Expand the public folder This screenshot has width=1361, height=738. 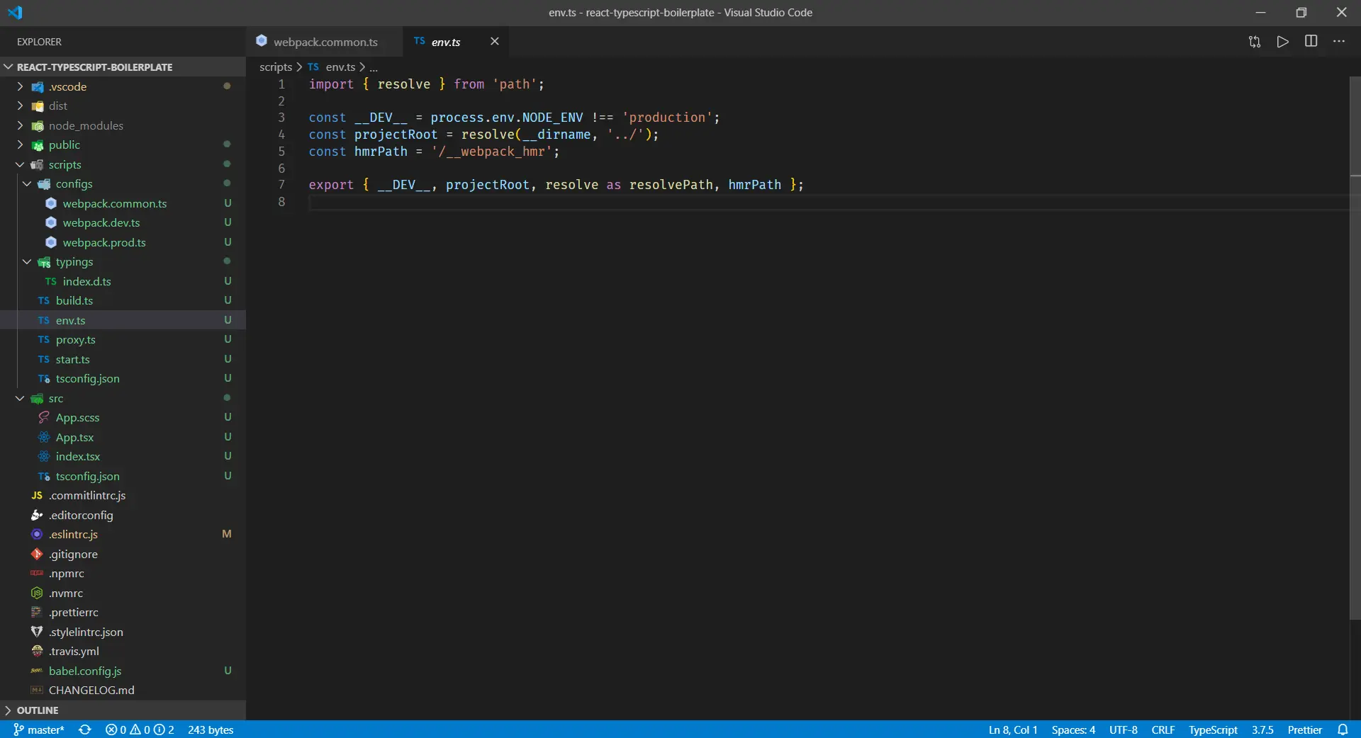[x=123, y=144]
